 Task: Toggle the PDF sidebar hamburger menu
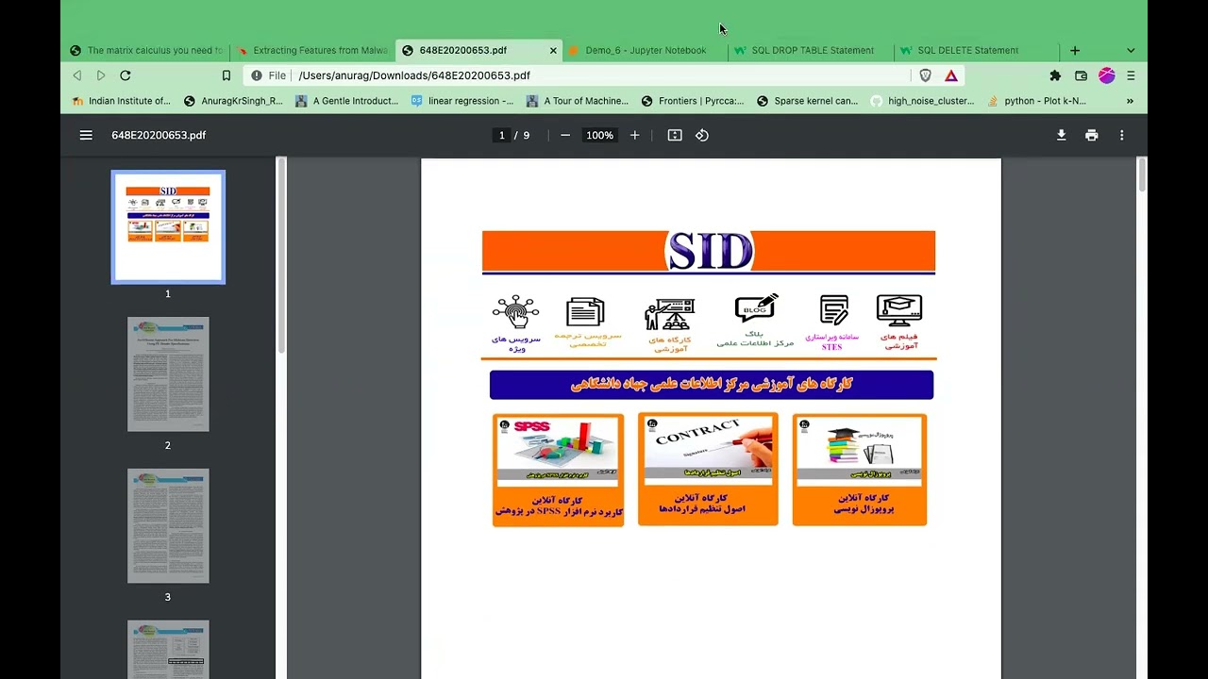coord(86,135)
